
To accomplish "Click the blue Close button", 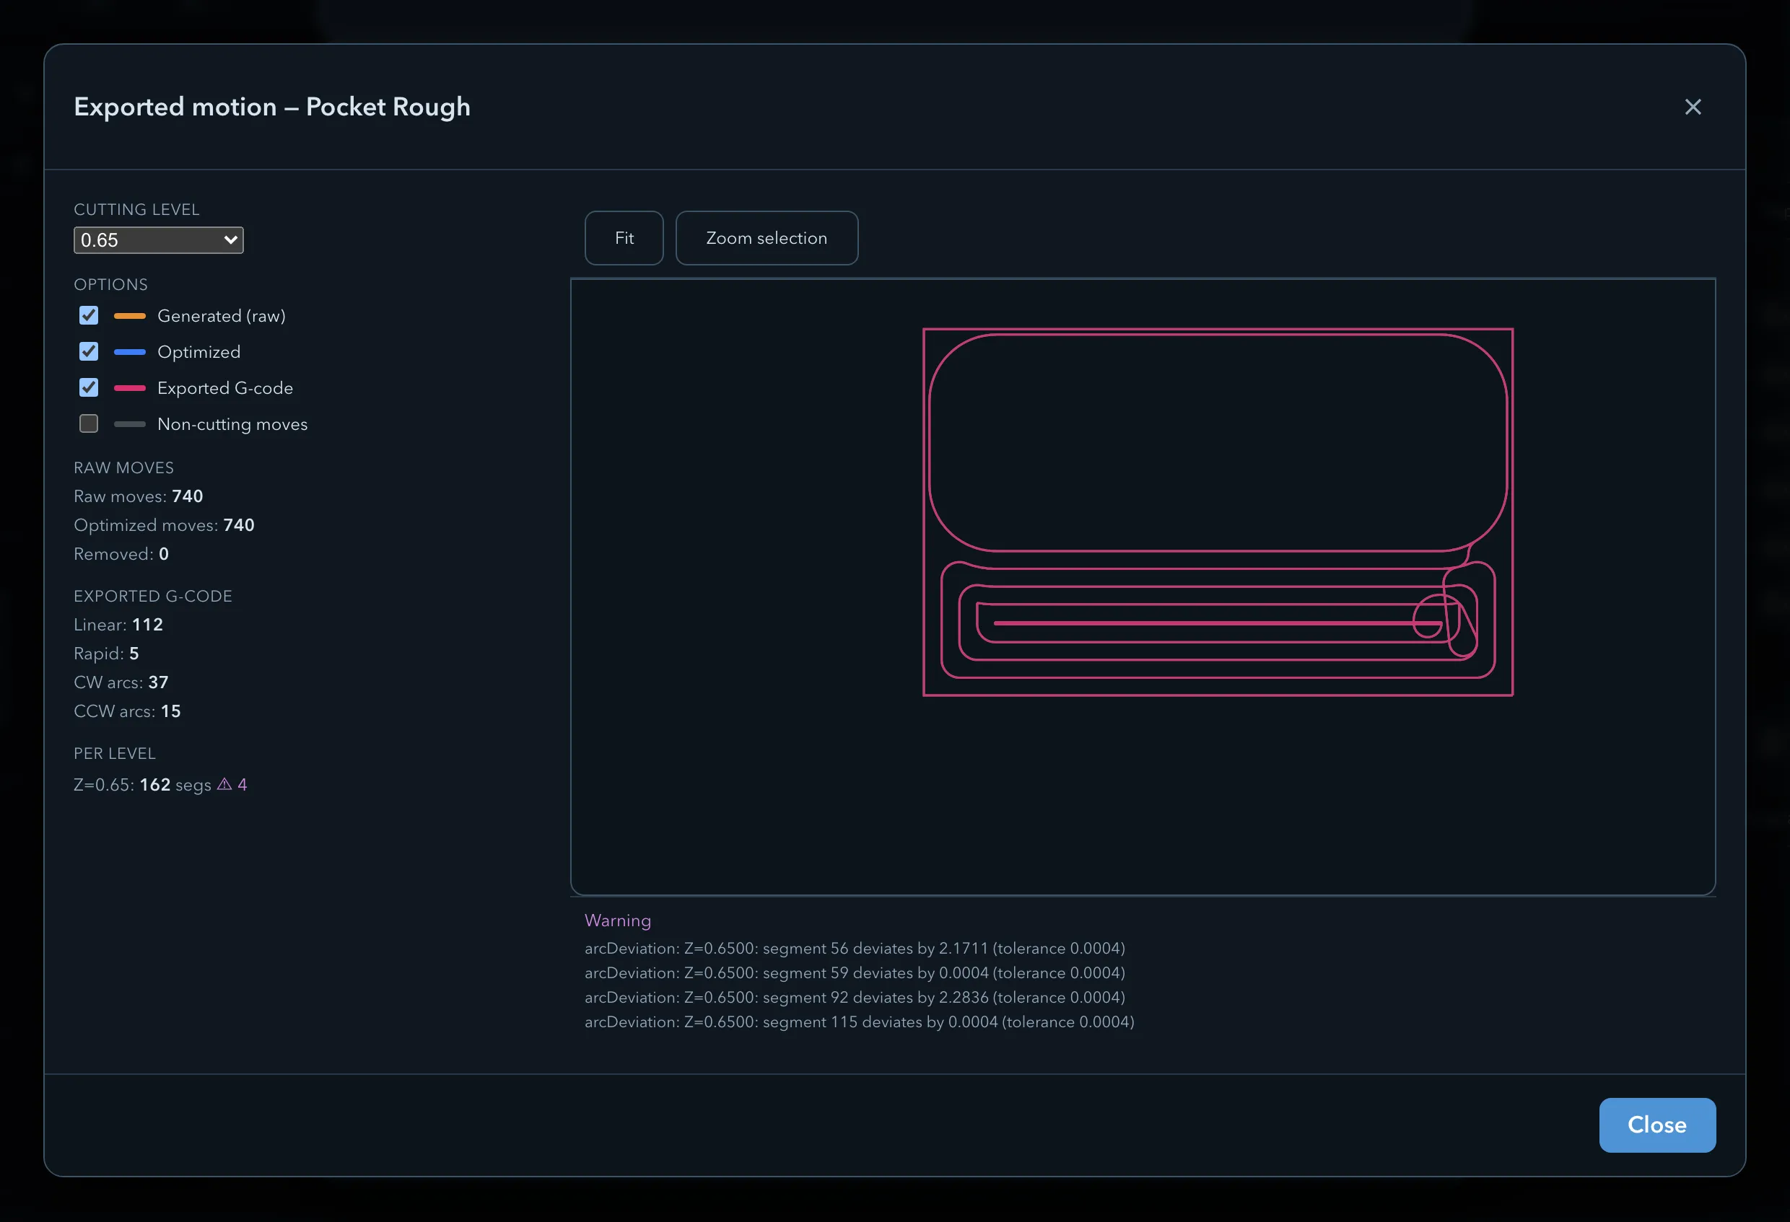I will pos(1656,1125).
